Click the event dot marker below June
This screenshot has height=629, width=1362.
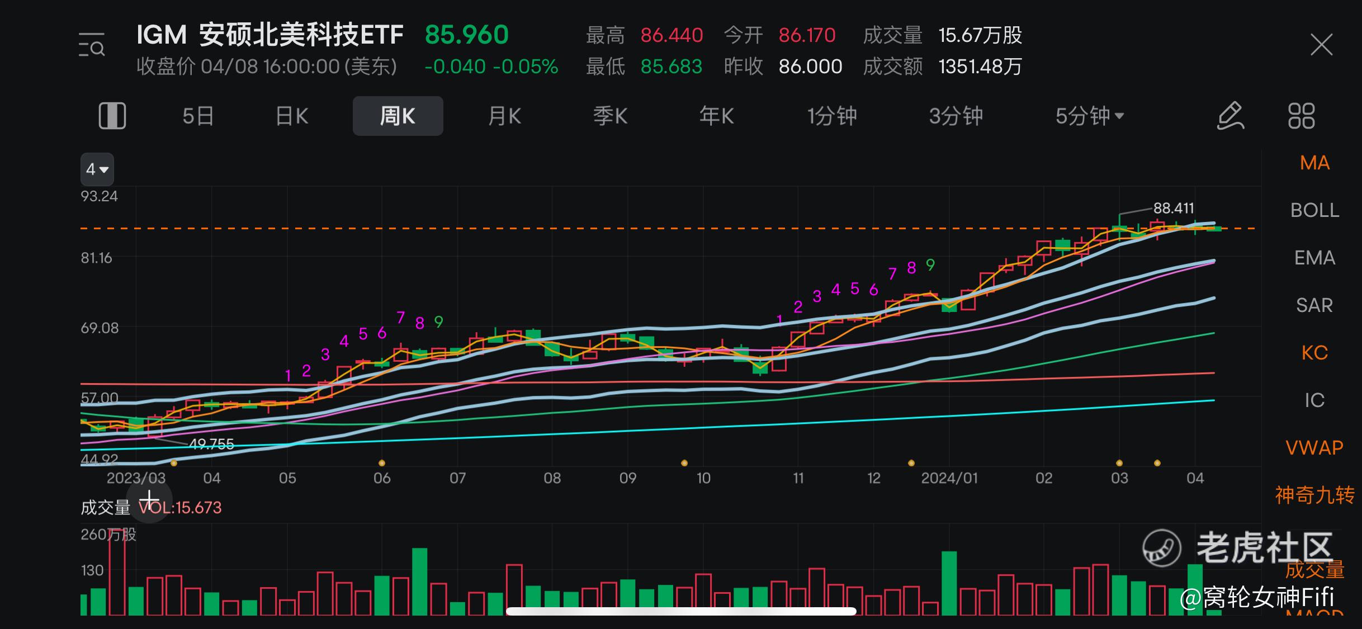(382, 463)
